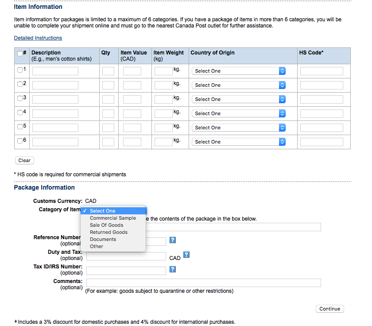Toggle the select-all checkbox in table header
The height and width of the screenshot is (326, 372).
(20, 54)
